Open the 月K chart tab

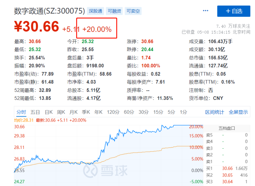73,112
